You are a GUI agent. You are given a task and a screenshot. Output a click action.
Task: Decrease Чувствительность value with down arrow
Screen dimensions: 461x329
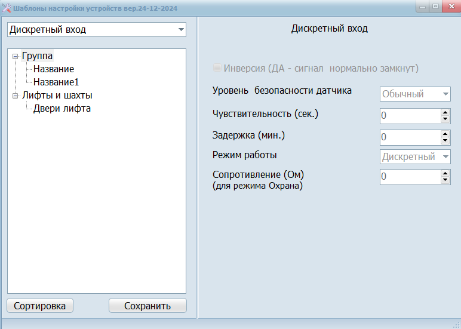[x=445, y=119]
